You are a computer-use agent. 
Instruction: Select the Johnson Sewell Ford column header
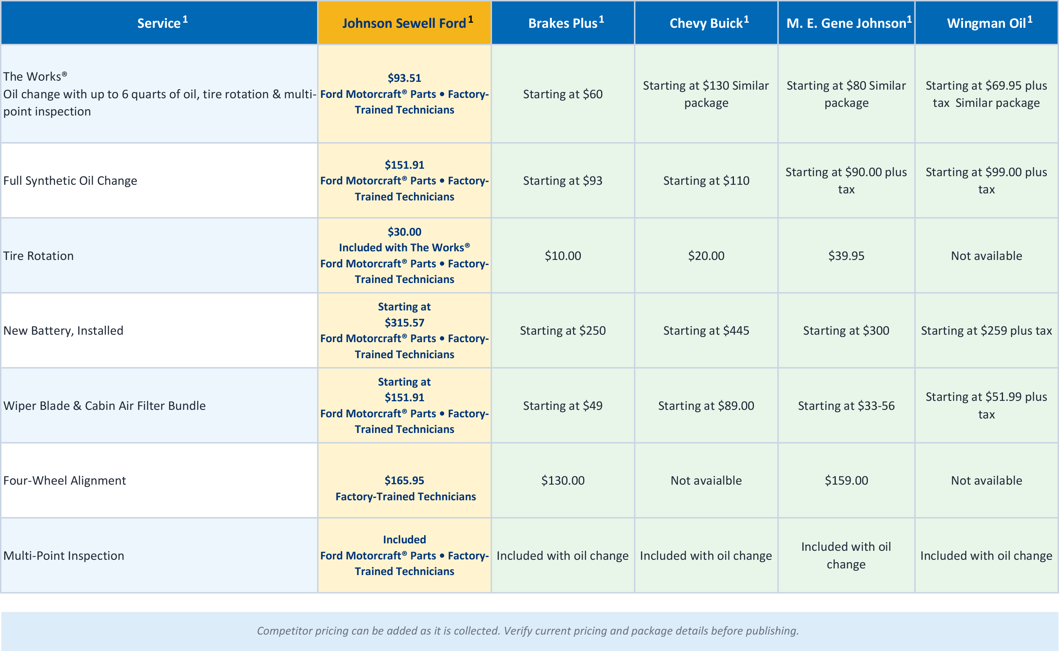pyautogui.click(x=405, y=23)
